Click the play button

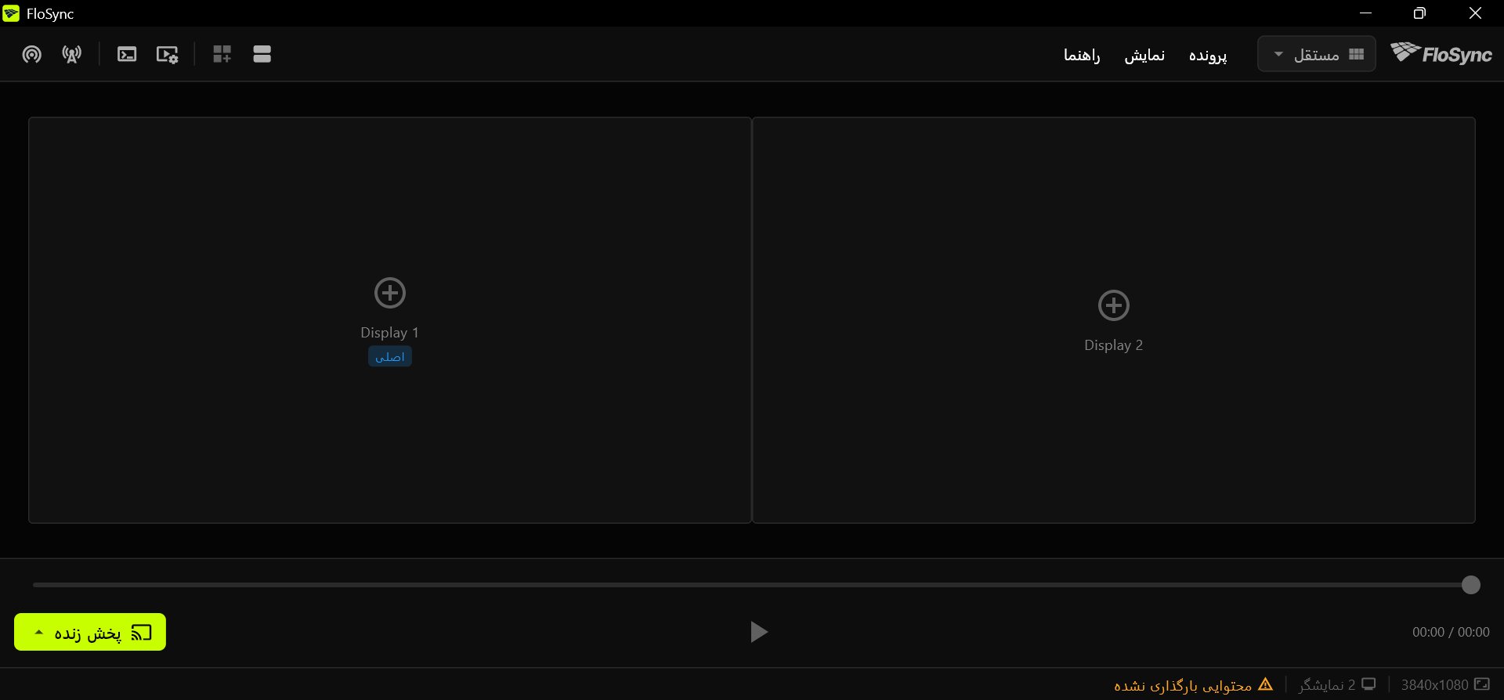click(x=758, y=632)
